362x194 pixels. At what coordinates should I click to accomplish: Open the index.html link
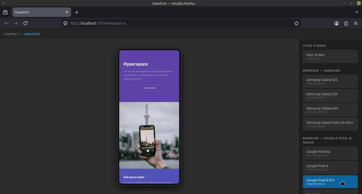(32, 34)
